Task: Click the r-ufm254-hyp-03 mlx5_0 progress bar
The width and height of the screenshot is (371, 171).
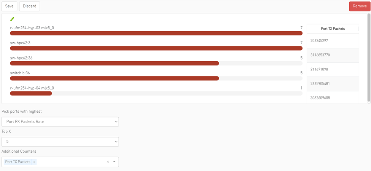Action: click(x=156, y=34)
